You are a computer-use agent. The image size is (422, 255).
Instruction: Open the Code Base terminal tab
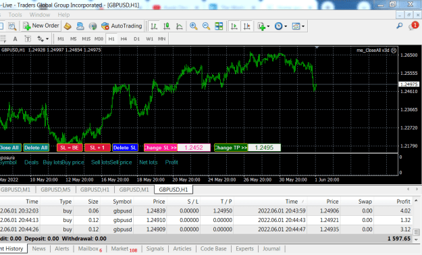213,249
